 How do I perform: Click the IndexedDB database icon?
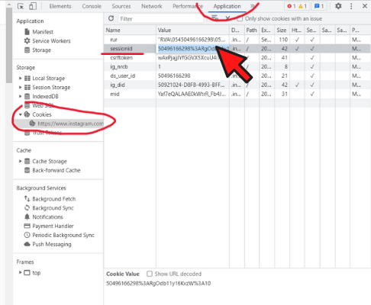tap(27, 96)
